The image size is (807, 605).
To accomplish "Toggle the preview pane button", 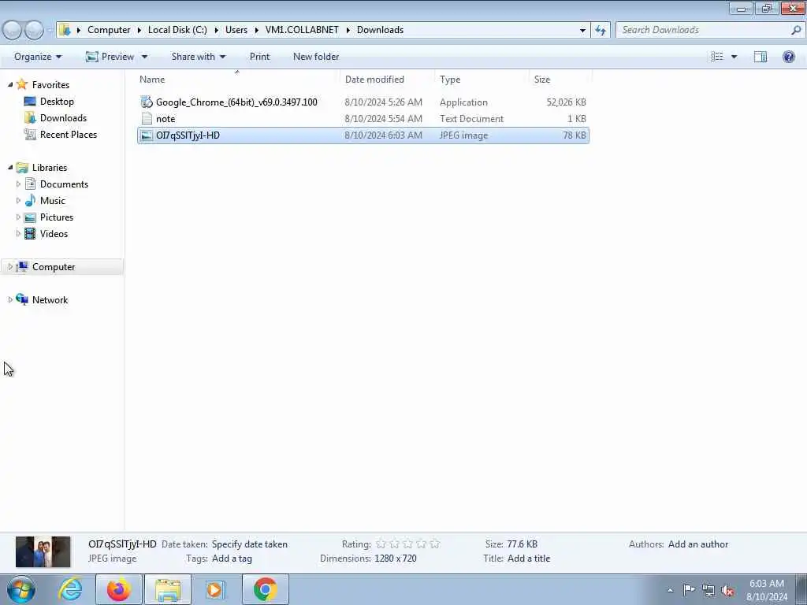I will point(761,57).
